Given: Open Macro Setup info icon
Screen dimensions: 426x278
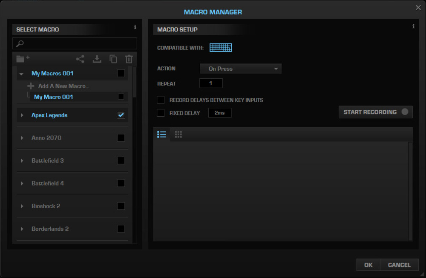Looking at the screenshot, I should coord(413,26).
